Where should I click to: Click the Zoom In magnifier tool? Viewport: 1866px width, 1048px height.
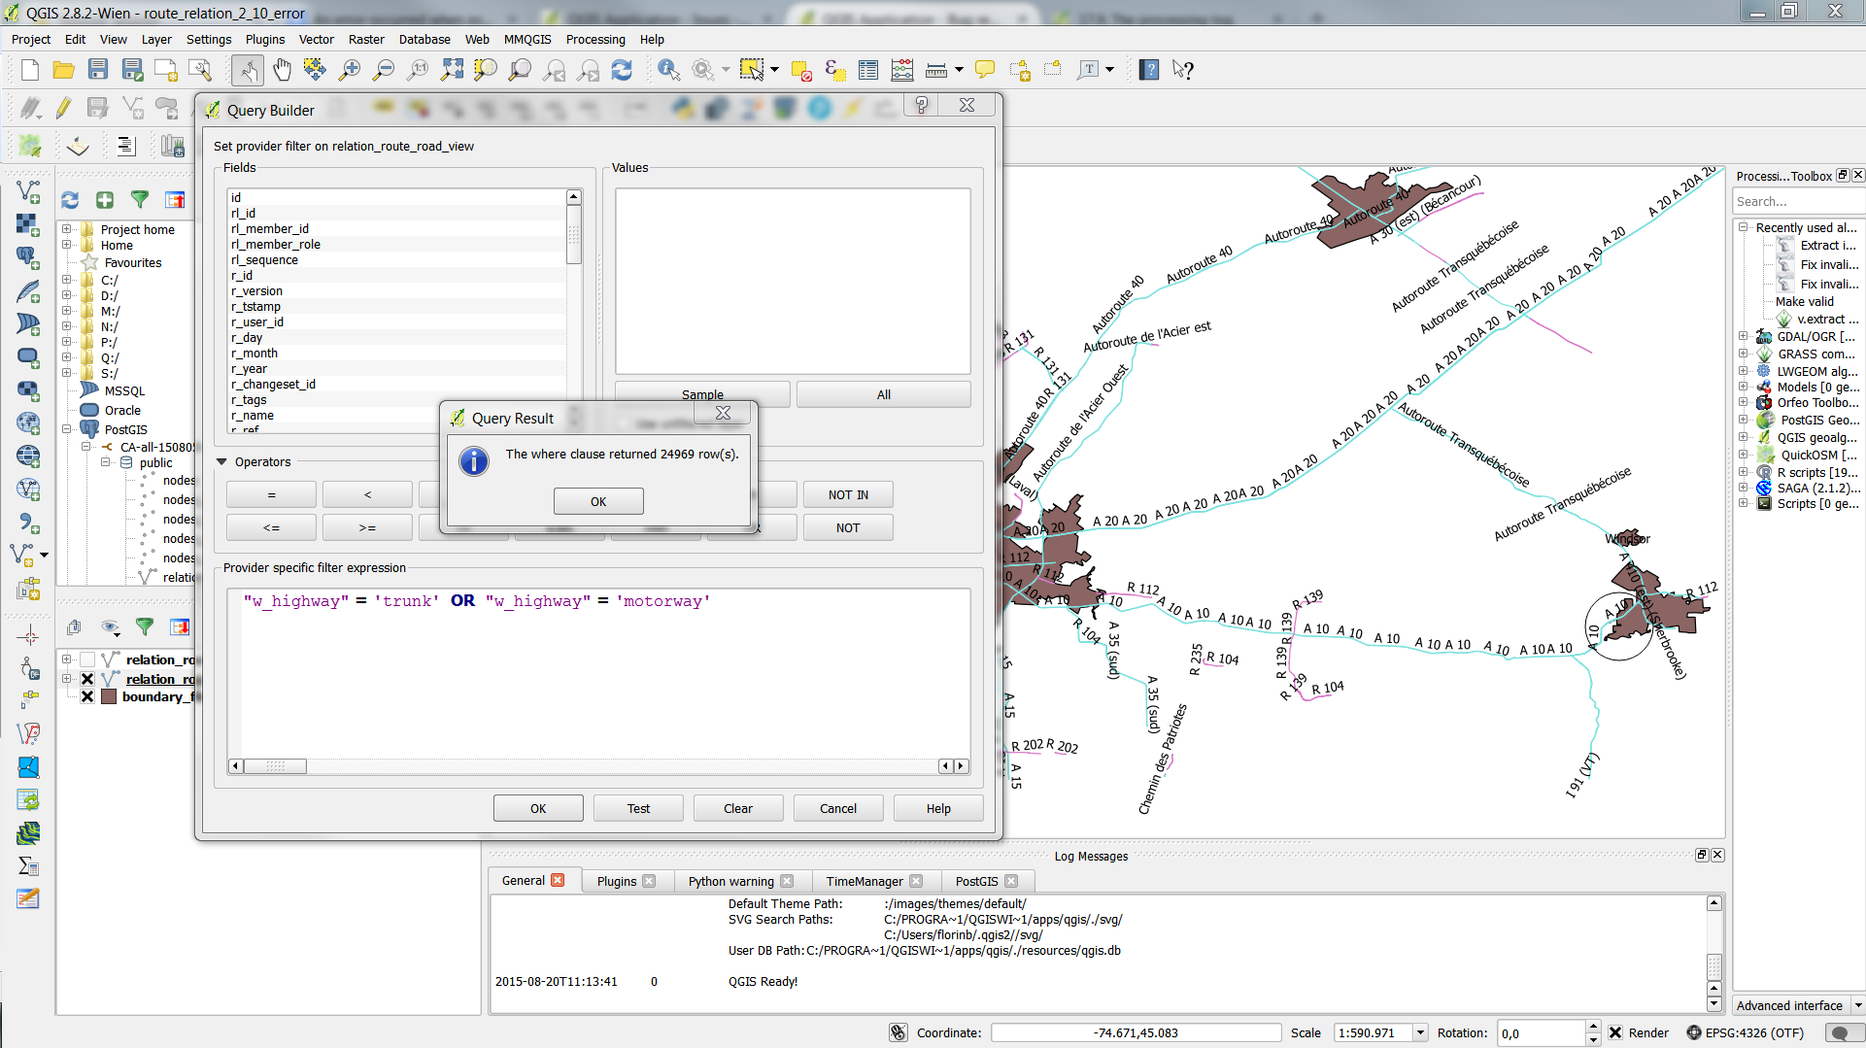tap(350, 70)
